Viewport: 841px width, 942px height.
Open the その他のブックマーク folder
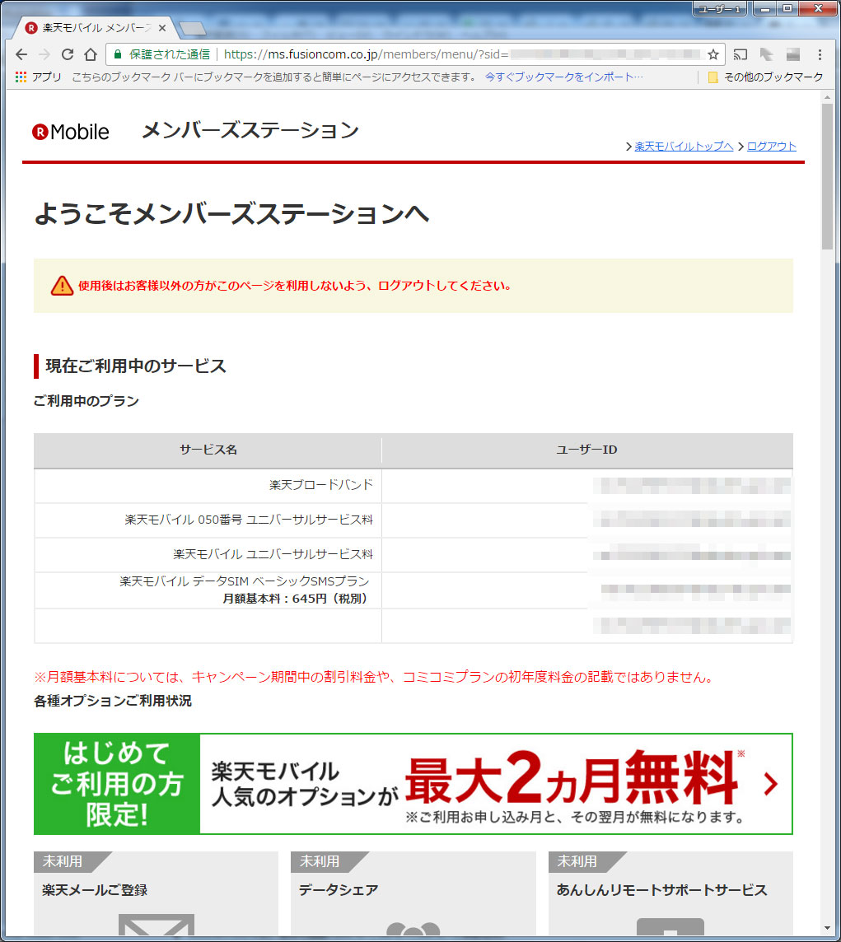coord(765,77)
